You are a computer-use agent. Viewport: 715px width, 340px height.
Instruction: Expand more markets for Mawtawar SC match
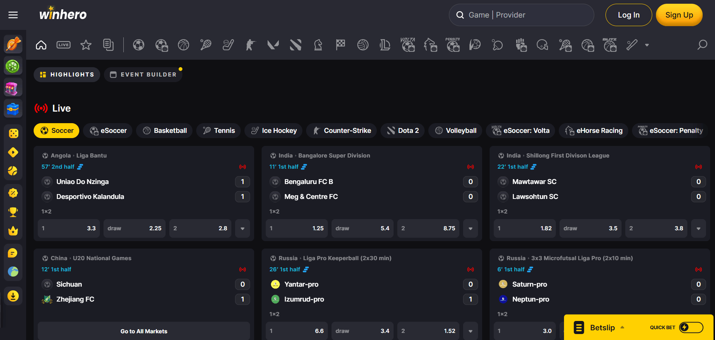coord(699,228)
